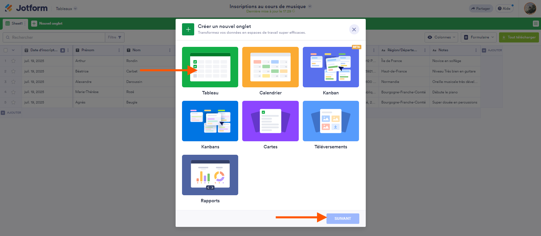Open Date d'inscription column options menu
The width and height of the screenshot is (541, 236).
coord(68,50)
